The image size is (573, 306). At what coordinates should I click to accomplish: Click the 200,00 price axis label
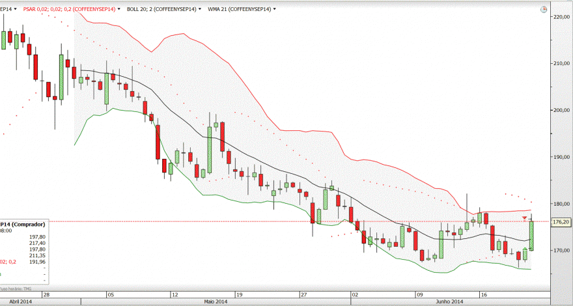click(562, 110)
